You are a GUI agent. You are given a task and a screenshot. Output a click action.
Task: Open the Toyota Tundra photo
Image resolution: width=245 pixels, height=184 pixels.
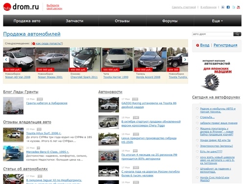177,59
